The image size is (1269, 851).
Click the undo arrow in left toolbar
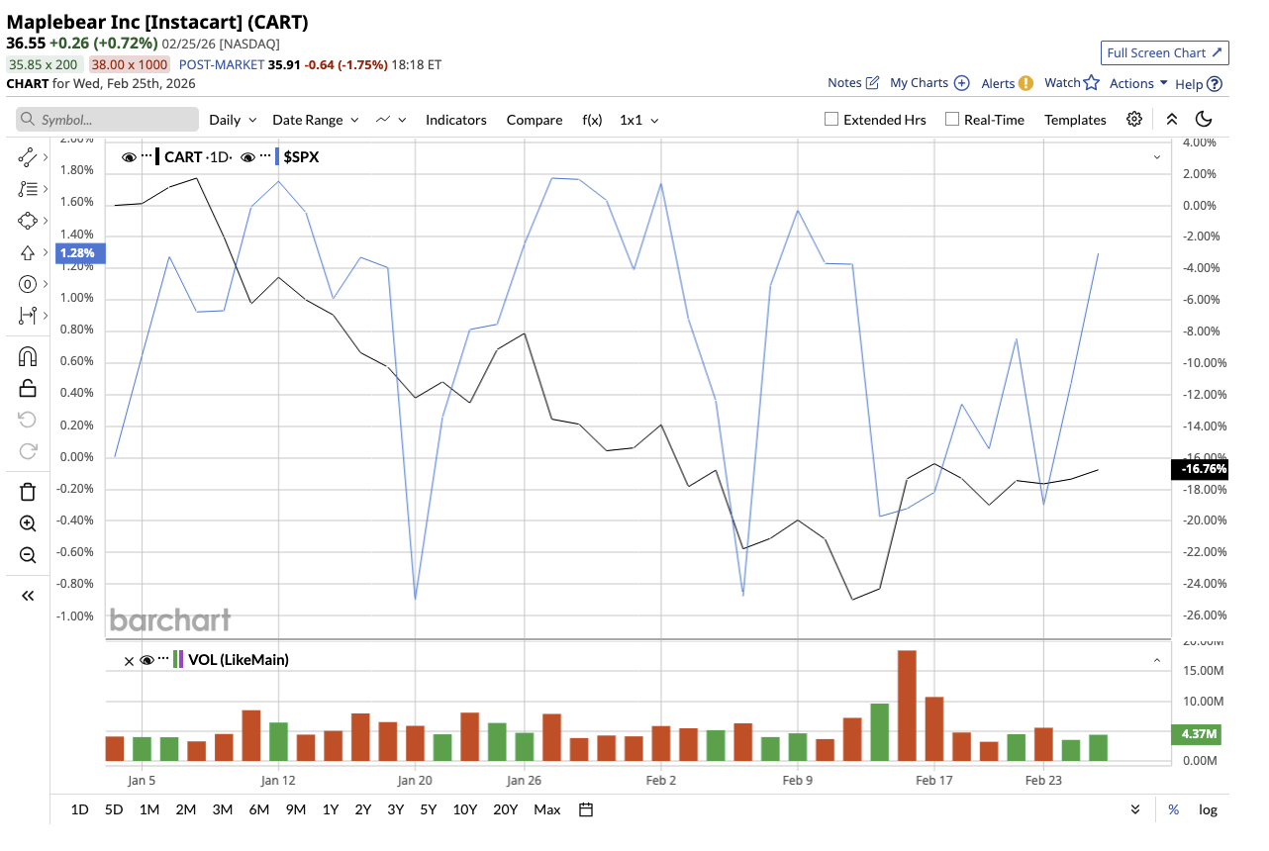pos(28,420)
